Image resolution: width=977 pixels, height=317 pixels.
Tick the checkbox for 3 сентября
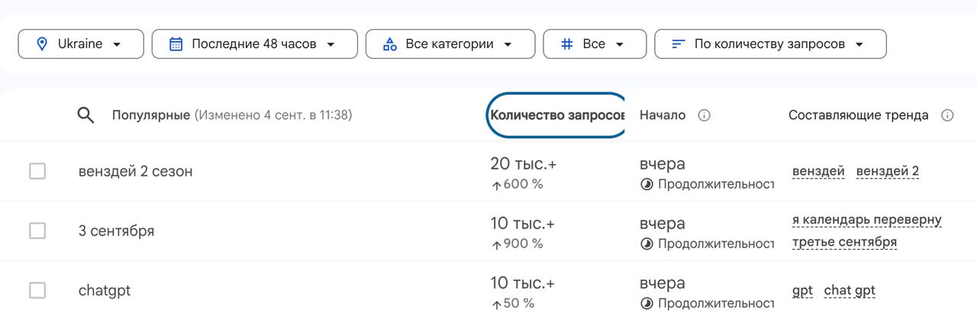coord(37,231)
